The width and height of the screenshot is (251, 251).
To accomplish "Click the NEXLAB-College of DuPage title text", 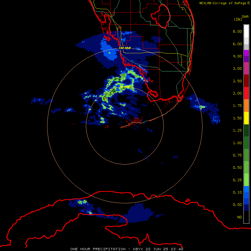I will click(x=223, y=3).
